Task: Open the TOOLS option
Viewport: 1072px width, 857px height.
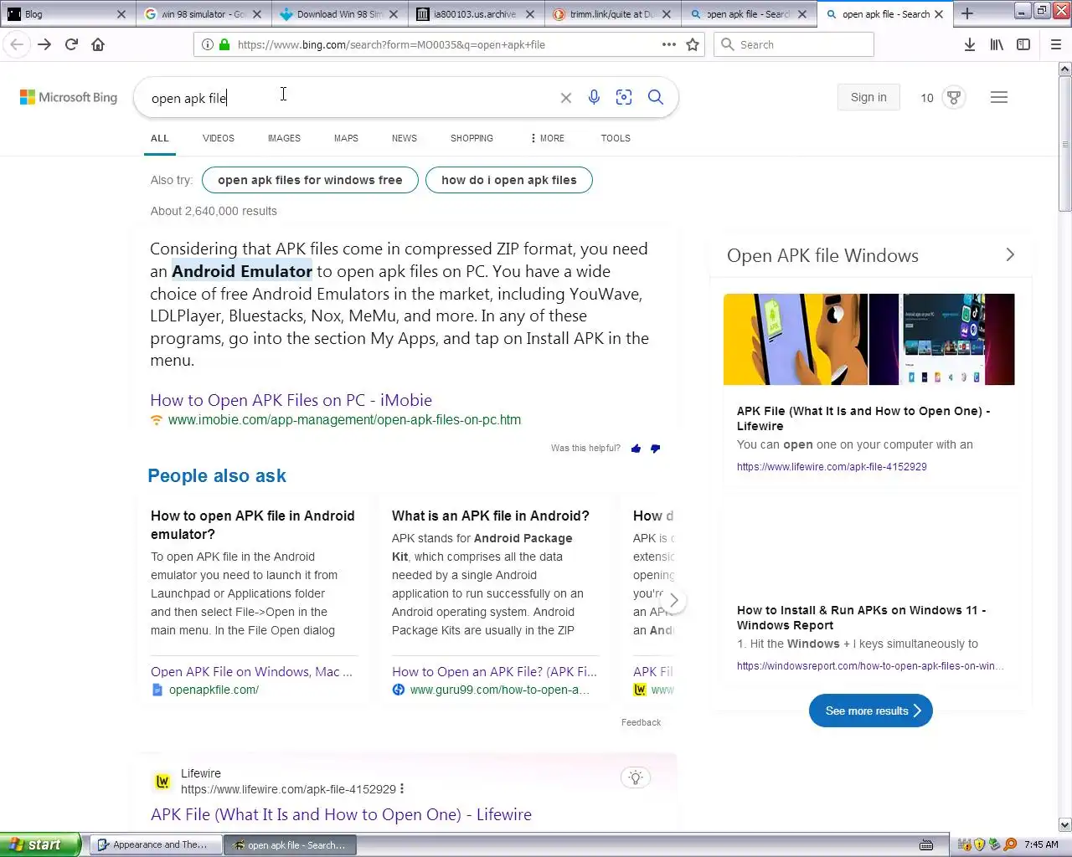Action: pos(616,138)
